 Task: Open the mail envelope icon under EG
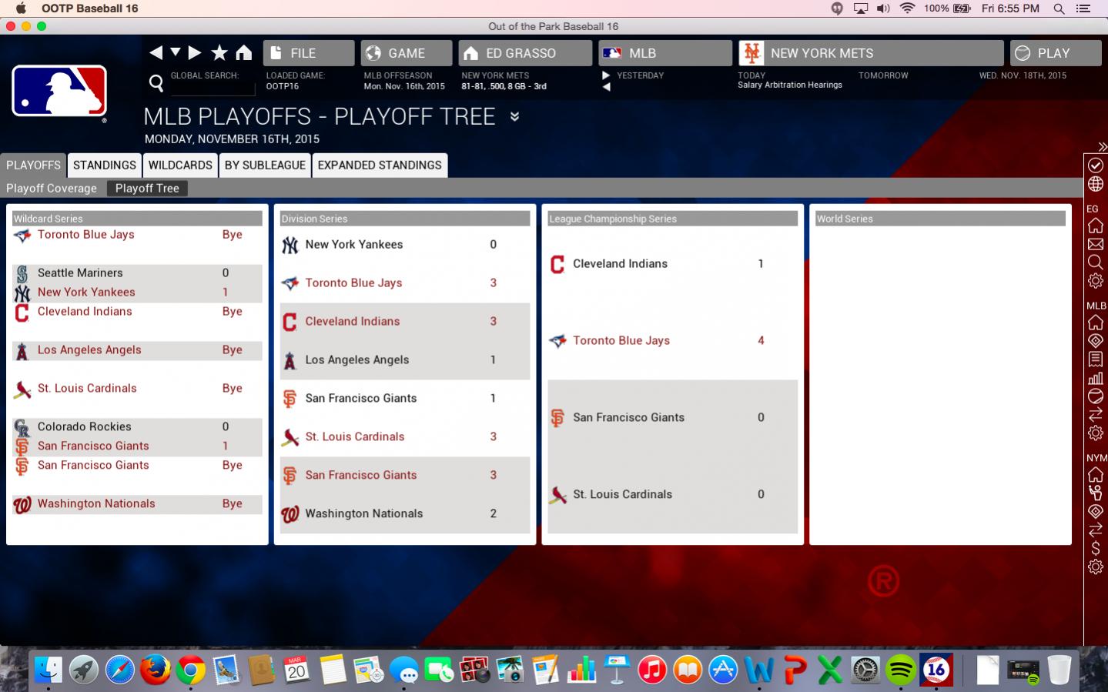(x=1096, y=244)
